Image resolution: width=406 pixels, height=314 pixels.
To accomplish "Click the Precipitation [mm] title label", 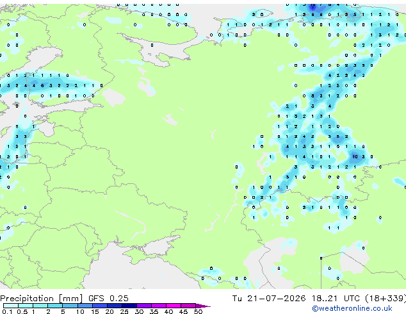I will [x=42, y=299].
